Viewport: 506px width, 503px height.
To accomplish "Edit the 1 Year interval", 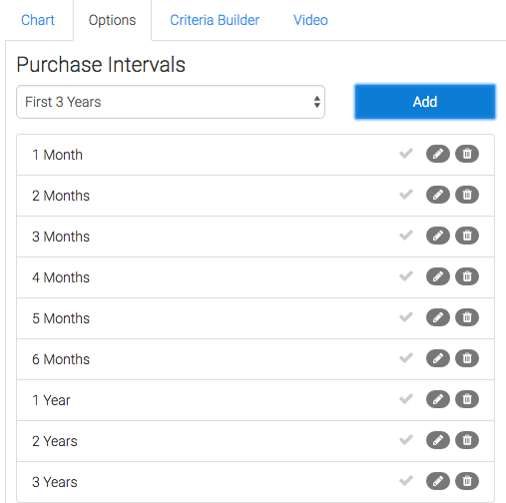I will 438,399.
